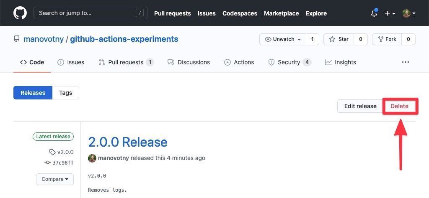Open the user avatar menu

tap(409, 13)
